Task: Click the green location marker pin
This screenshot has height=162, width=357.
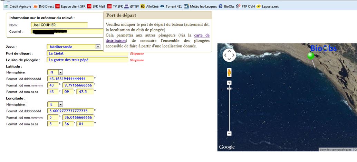Action: coord(311,56)
